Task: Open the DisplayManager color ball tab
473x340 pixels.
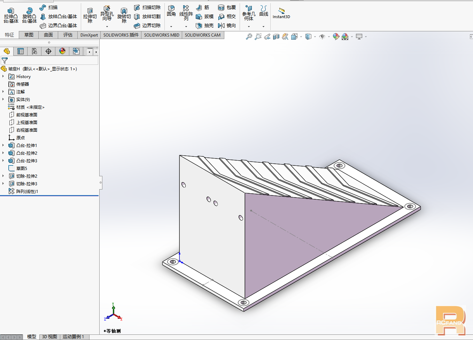Action: (x=62, y=51)
